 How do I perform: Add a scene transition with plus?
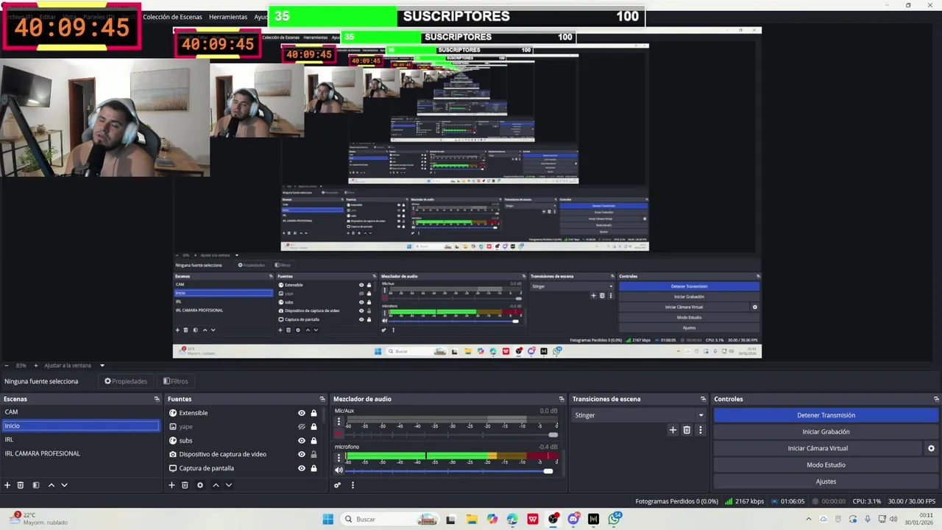pyautogui.click(x=673, y=430)
